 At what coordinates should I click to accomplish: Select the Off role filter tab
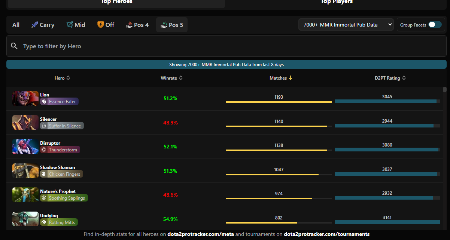click(x=106, y=25)
